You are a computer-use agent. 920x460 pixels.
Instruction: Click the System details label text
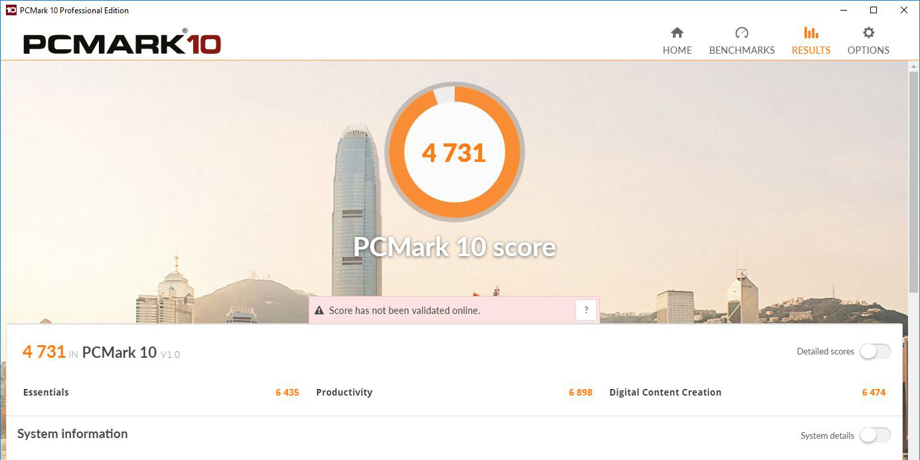[827, 435]
